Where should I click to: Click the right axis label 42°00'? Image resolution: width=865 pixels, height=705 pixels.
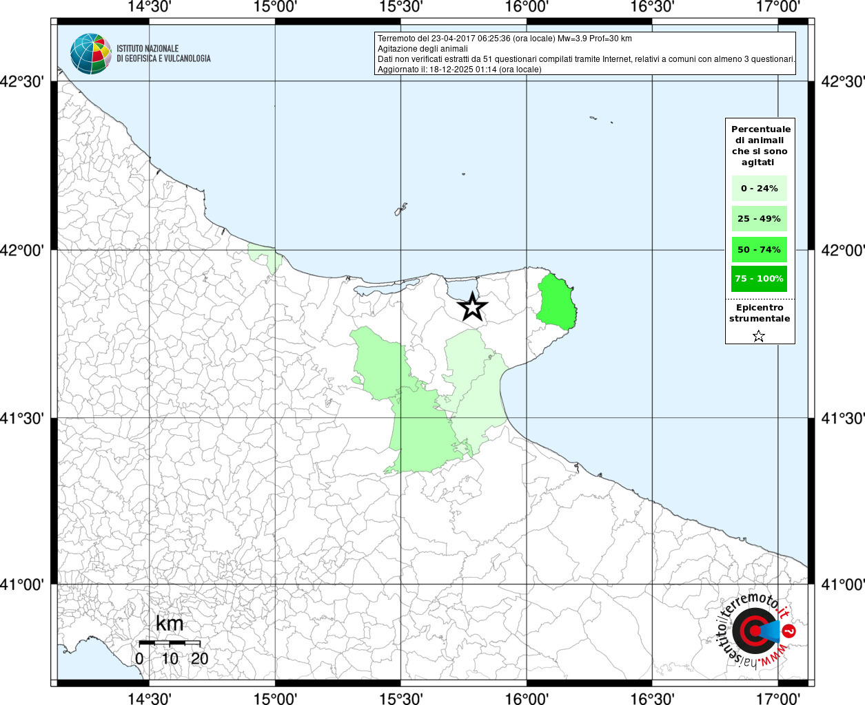click(843, 250)
